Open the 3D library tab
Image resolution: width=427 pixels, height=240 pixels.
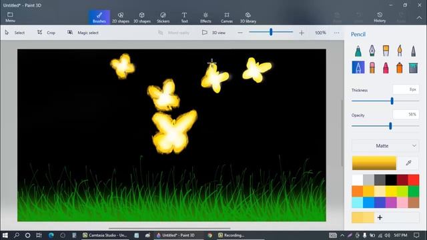tap(248, 17)
